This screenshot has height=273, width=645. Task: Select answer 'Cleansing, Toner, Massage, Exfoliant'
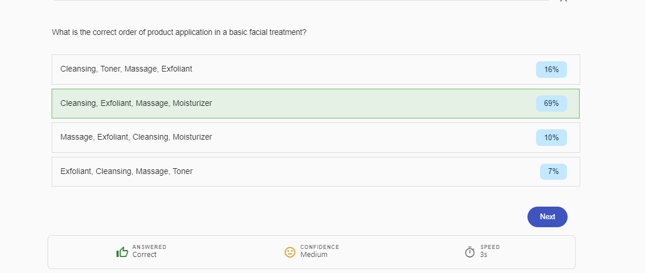[x=126, y=69]
